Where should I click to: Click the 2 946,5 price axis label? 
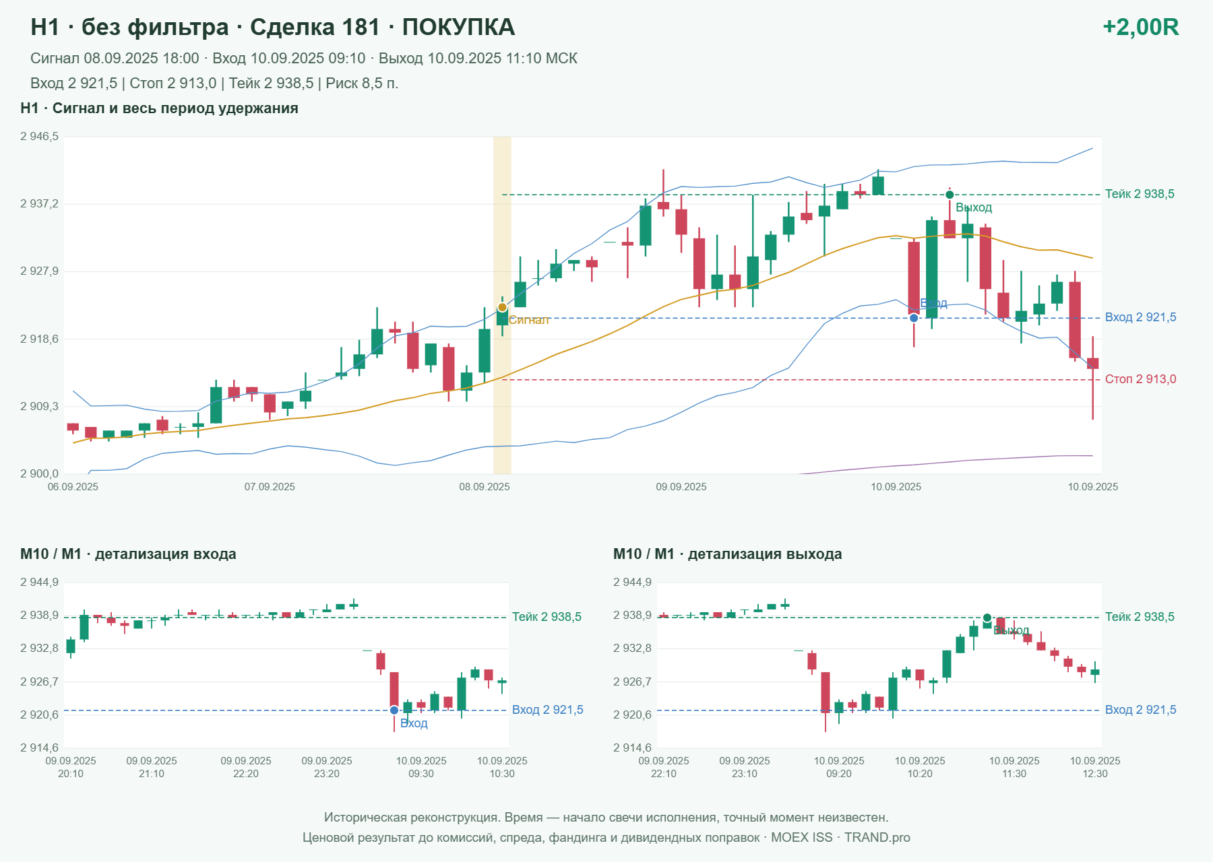pyautogui.click(x=40, y=137)
